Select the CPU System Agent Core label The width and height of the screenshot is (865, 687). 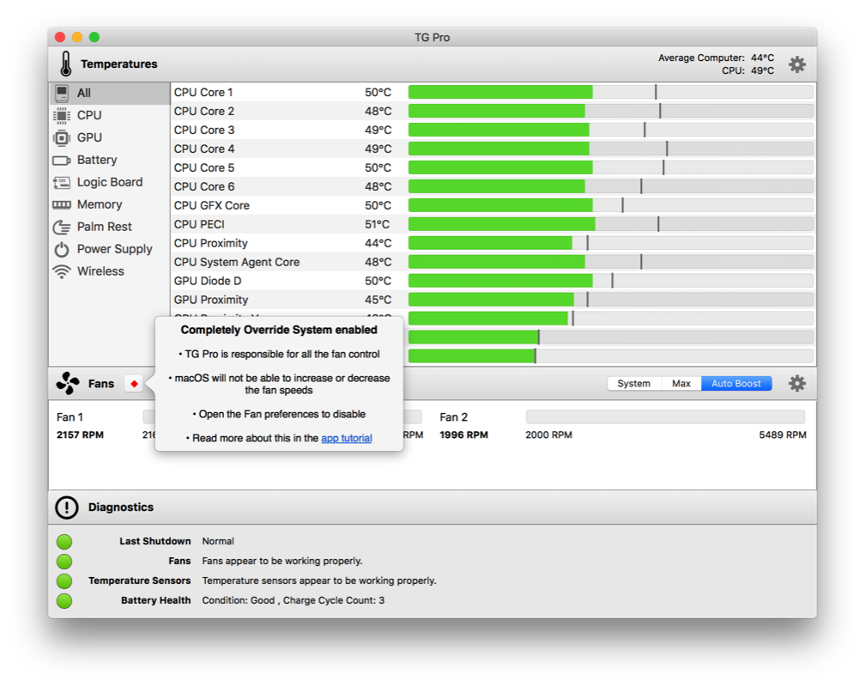pyautogui.click(x=237, y=262)
